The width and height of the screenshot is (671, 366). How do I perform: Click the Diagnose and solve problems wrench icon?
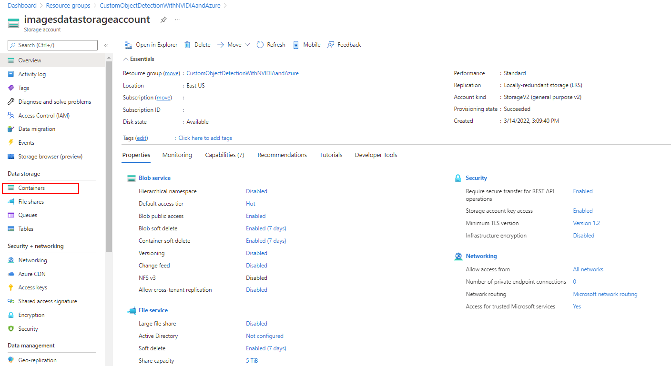pyautogui.click(x=11, y=102)
